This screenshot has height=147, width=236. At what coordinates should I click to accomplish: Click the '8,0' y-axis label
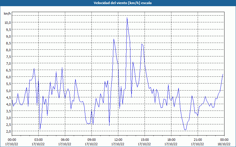coord(9,50)
